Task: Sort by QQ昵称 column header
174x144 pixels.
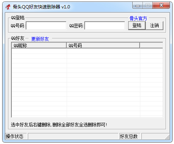Action: 39,45
